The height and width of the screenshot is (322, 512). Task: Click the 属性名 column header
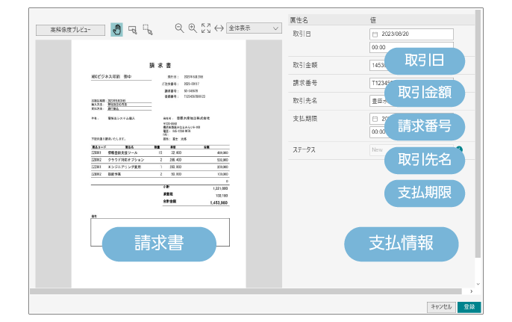[299, 20]
